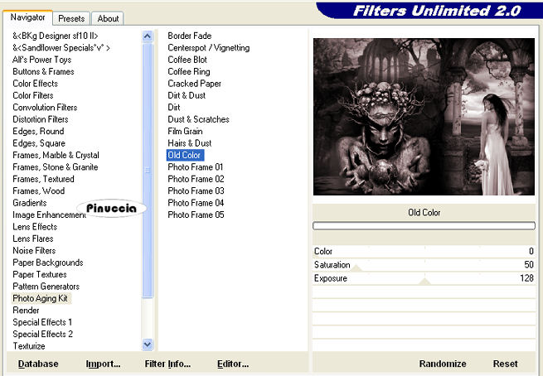Choose the Dirt filter

[174, 108]
